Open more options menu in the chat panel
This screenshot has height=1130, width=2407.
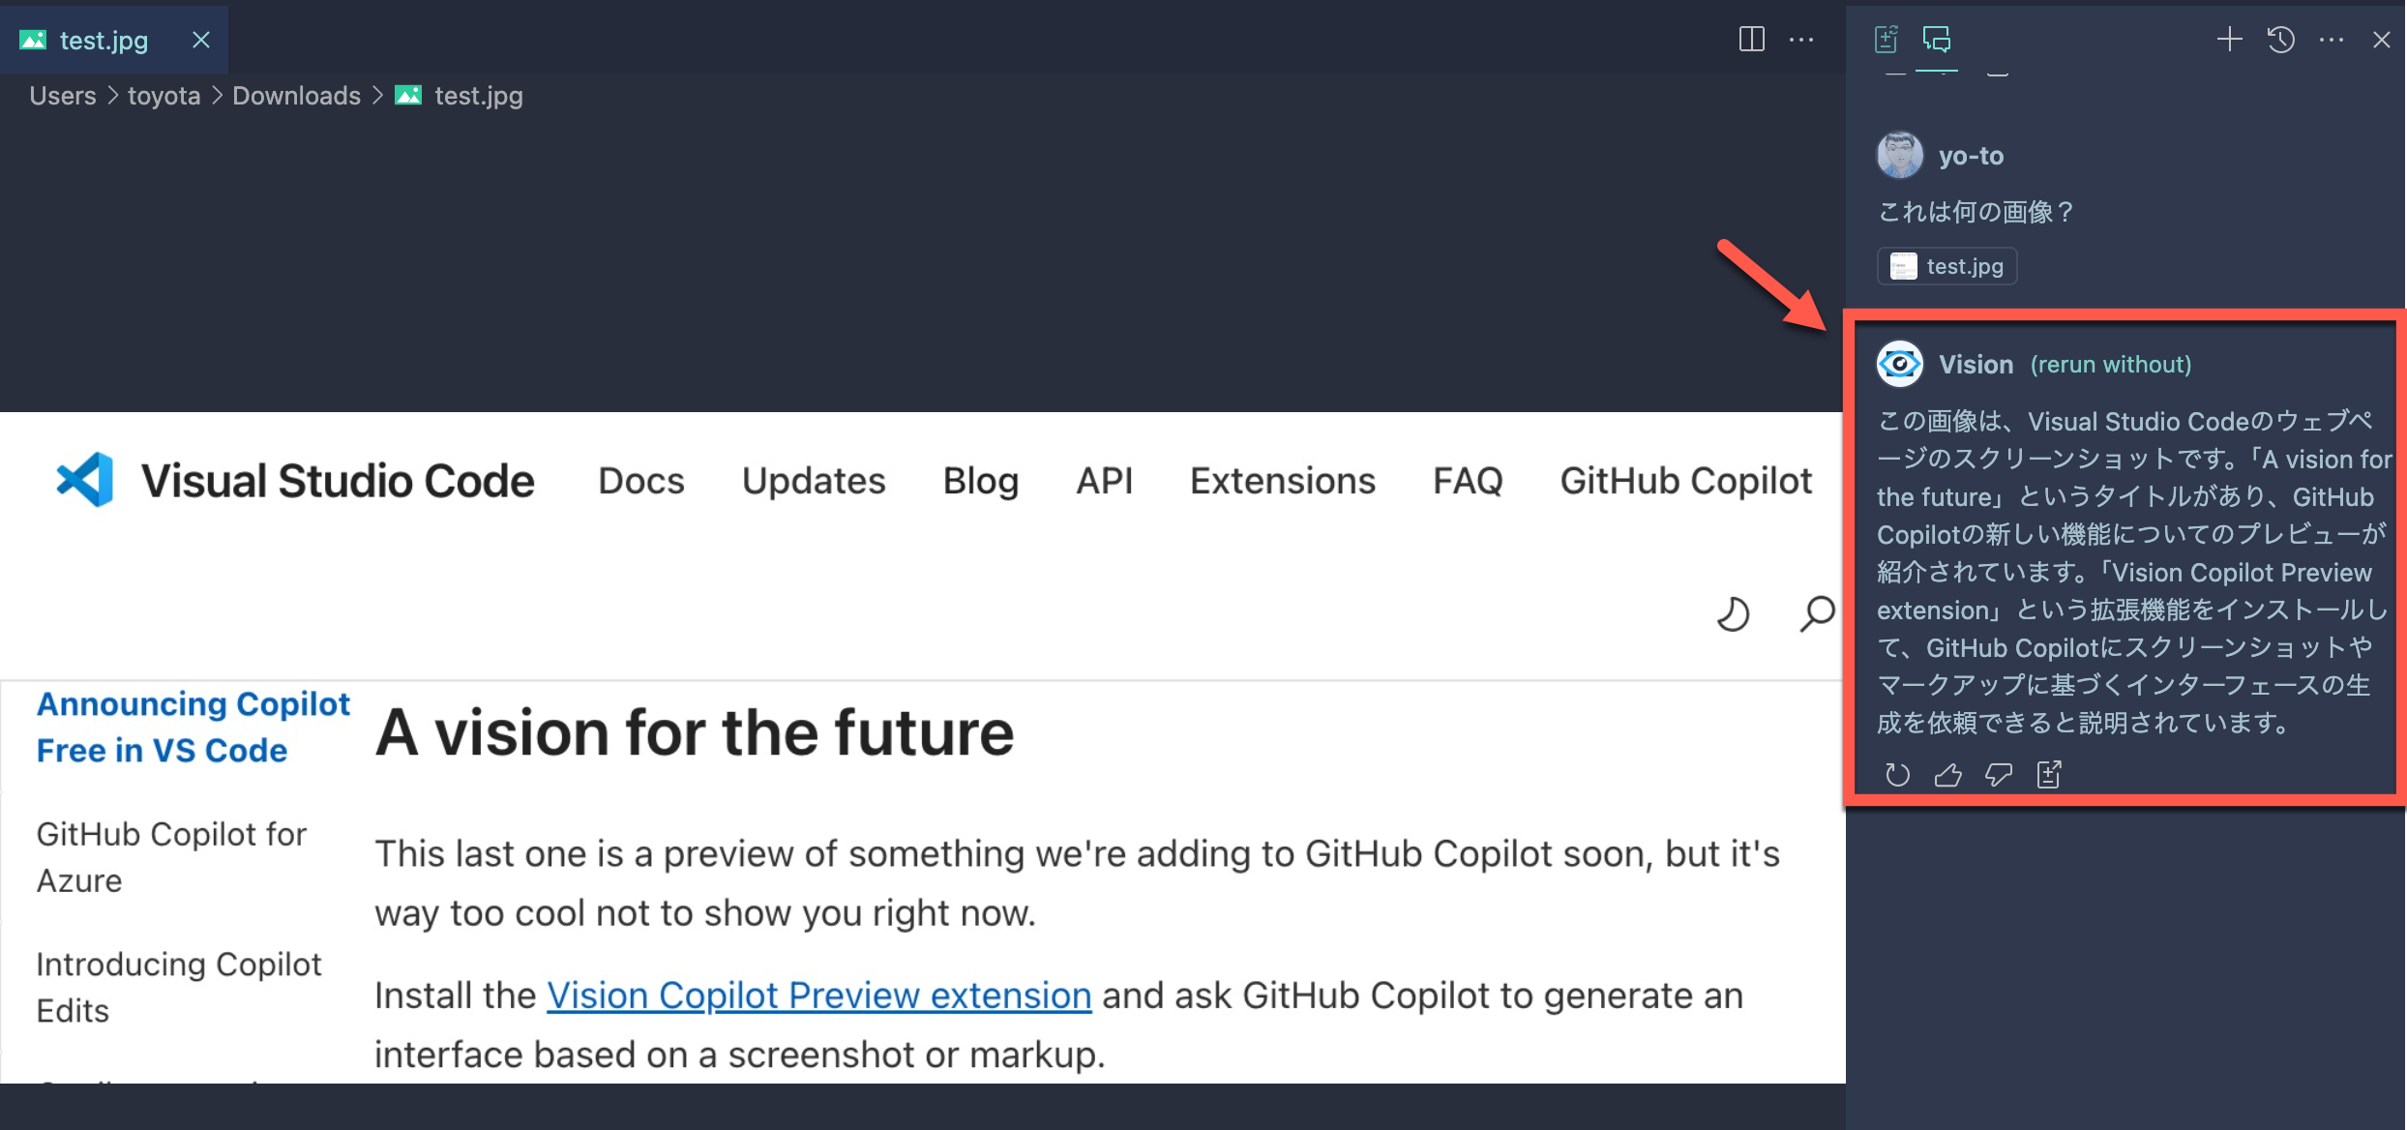2332,40
